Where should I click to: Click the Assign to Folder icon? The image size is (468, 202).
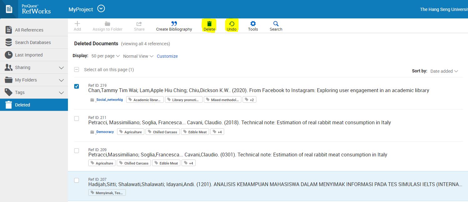tap(107, 23)
